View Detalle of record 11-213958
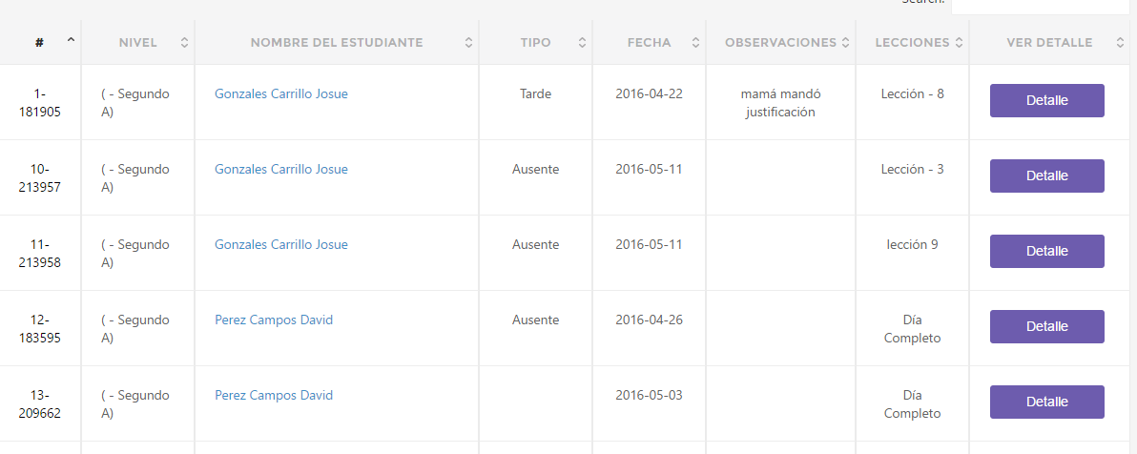Screen dimensions: 1137x454 (x=1047, y=252)
